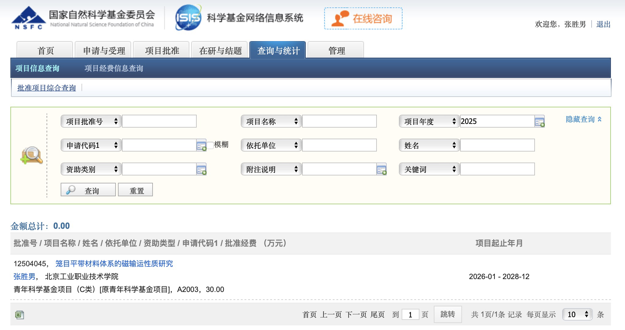This screenshot has width=625, height=330.
Task: Change the 每页显示 records per page dropdown
Action: pyautogui.click(x=577, y=314)
